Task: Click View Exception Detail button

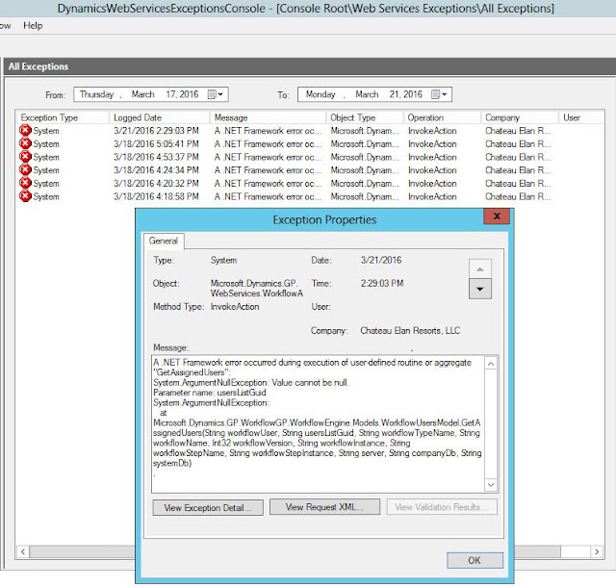Action: point(208,508)
